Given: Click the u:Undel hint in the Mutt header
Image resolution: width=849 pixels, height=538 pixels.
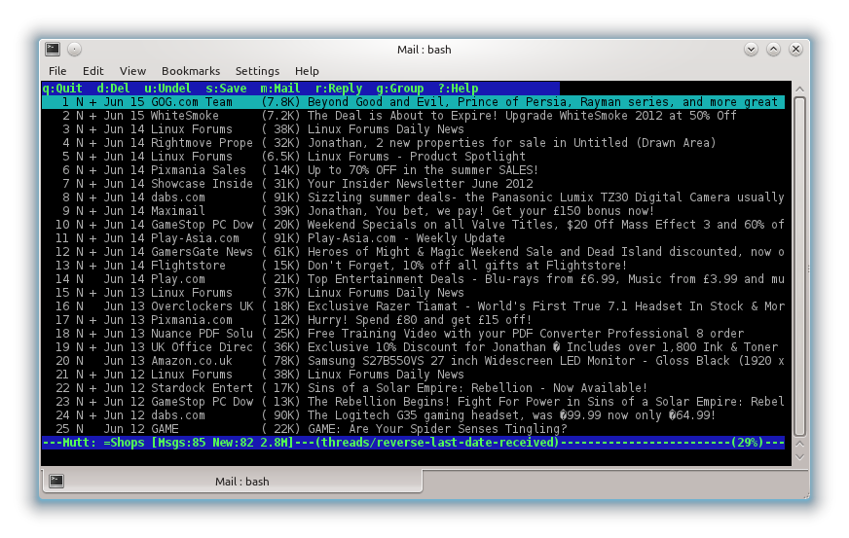Looking at the screenshot, I should [x=167, y=89].
